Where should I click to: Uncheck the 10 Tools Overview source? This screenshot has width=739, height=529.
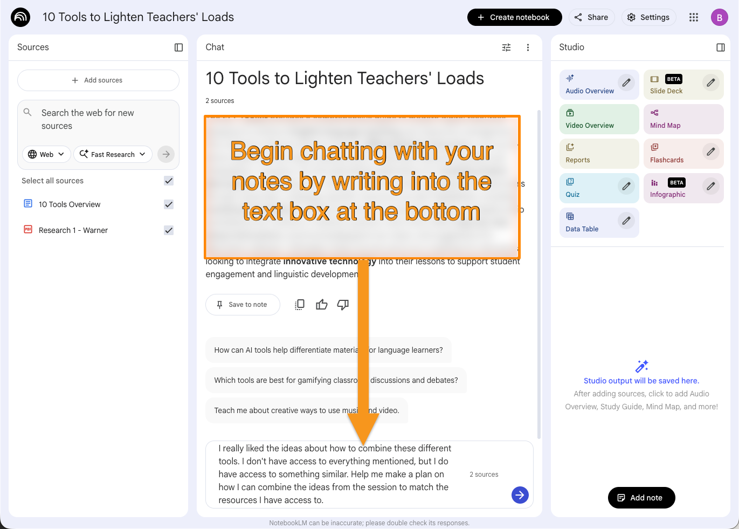tap(169, 204)
